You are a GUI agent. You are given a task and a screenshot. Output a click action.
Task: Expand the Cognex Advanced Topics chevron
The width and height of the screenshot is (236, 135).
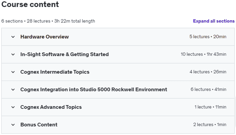click(x=13, y=107)
